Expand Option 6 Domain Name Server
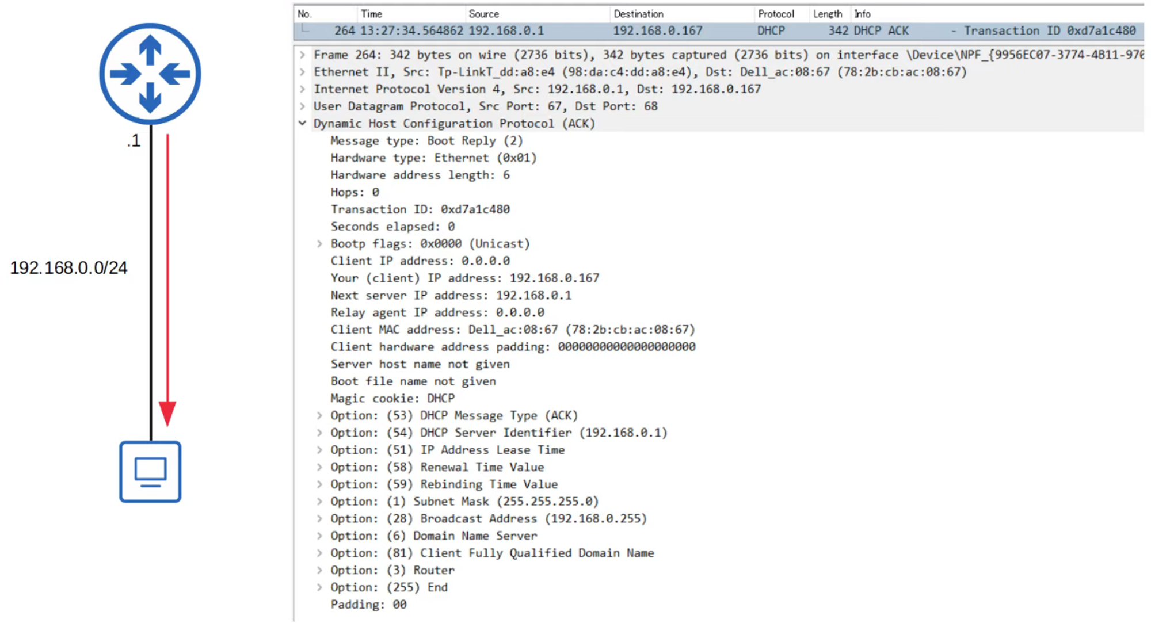Viewport: 1151px width, 623px height. point(319,536)
